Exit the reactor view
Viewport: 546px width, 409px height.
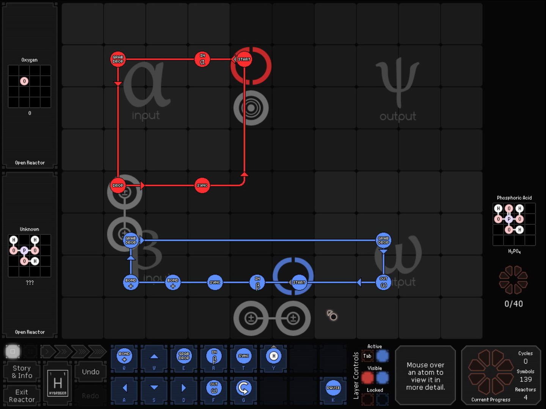coord(22,396)
